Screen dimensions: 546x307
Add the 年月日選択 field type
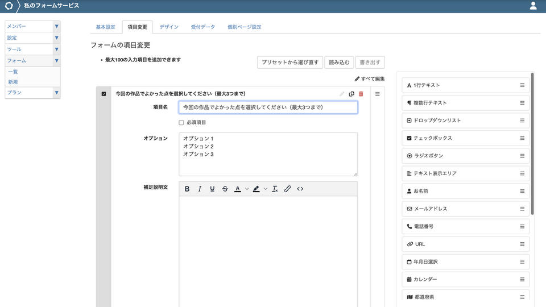coord(466,262)
